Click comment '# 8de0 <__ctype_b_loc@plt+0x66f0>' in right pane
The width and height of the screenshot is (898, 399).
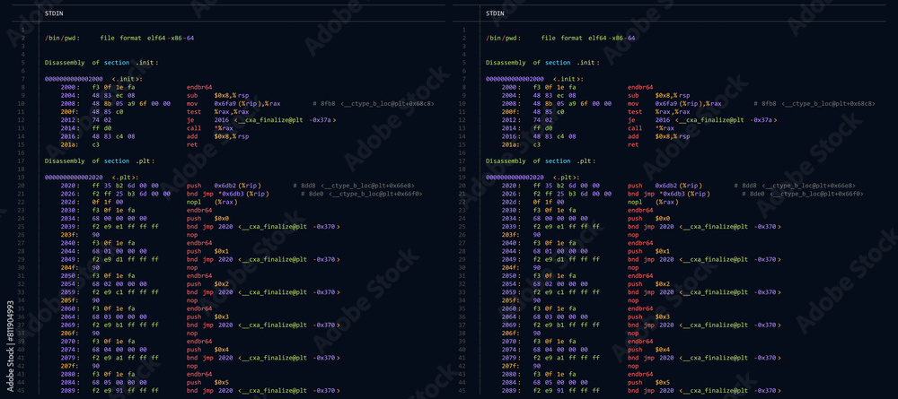803,195
